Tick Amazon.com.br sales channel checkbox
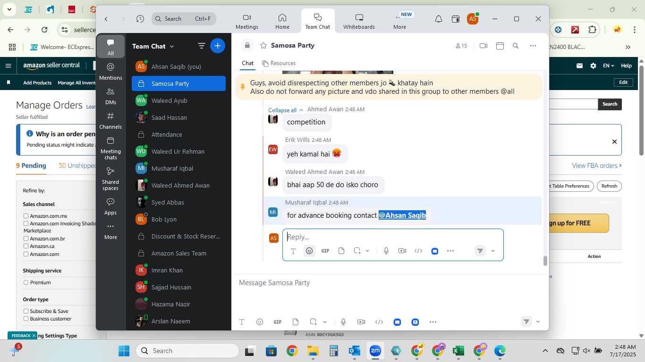The width and height of the screenshot is (645, 362). (x=26, y=239)
